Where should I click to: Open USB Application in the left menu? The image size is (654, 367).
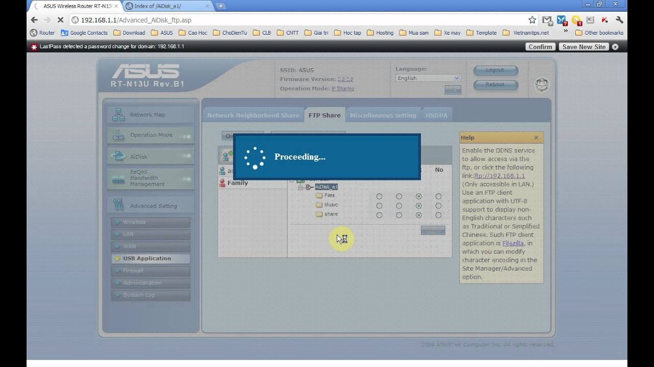[x=150, y=258]
